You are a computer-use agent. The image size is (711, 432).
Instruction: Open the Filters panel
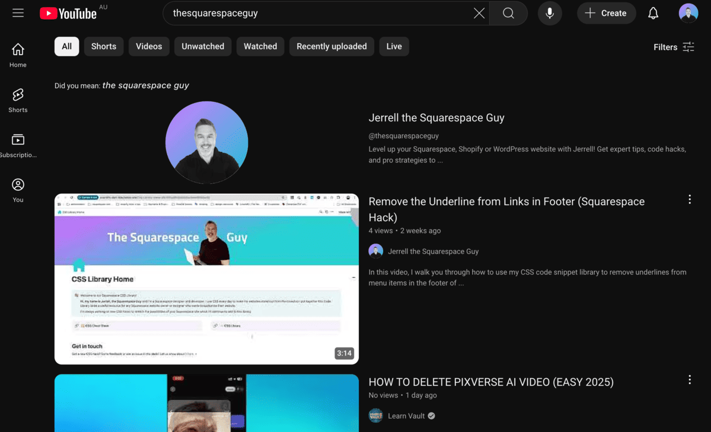coord(674,47)
